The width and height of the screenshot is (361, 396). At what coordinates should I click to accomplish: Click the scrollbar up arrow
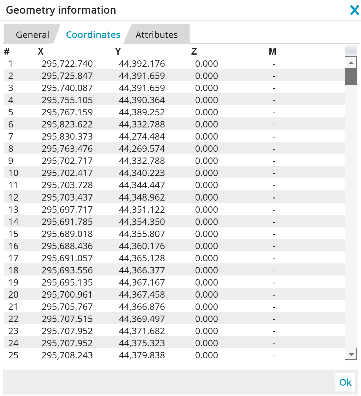(x=351, y=63)
